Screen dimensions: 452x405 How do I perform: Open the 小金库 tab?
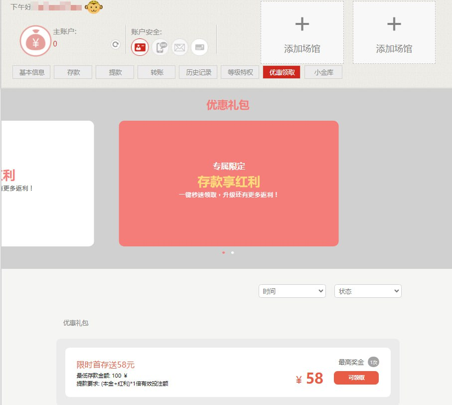click(x=323, y=72)
